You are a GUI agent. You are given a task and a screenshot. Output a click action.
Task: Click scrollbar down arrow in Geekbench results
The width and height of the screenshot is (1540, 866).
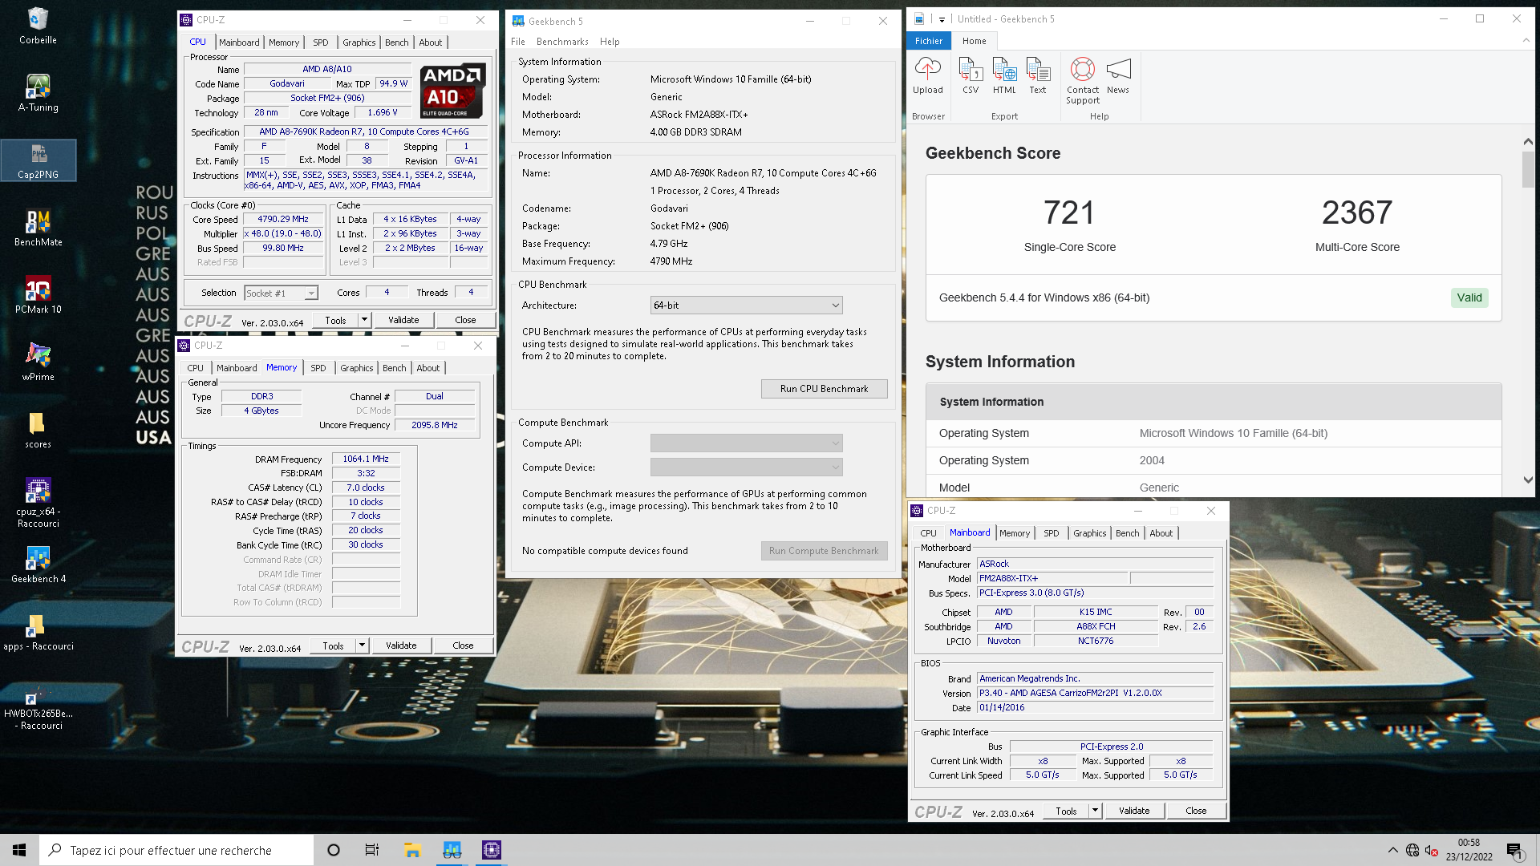(x=1528, y=480)
